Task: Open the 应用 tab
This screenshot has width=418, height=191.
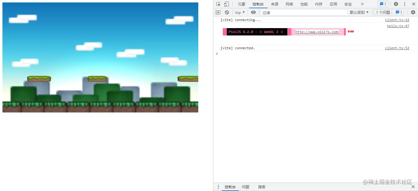Action: (333, 4)
